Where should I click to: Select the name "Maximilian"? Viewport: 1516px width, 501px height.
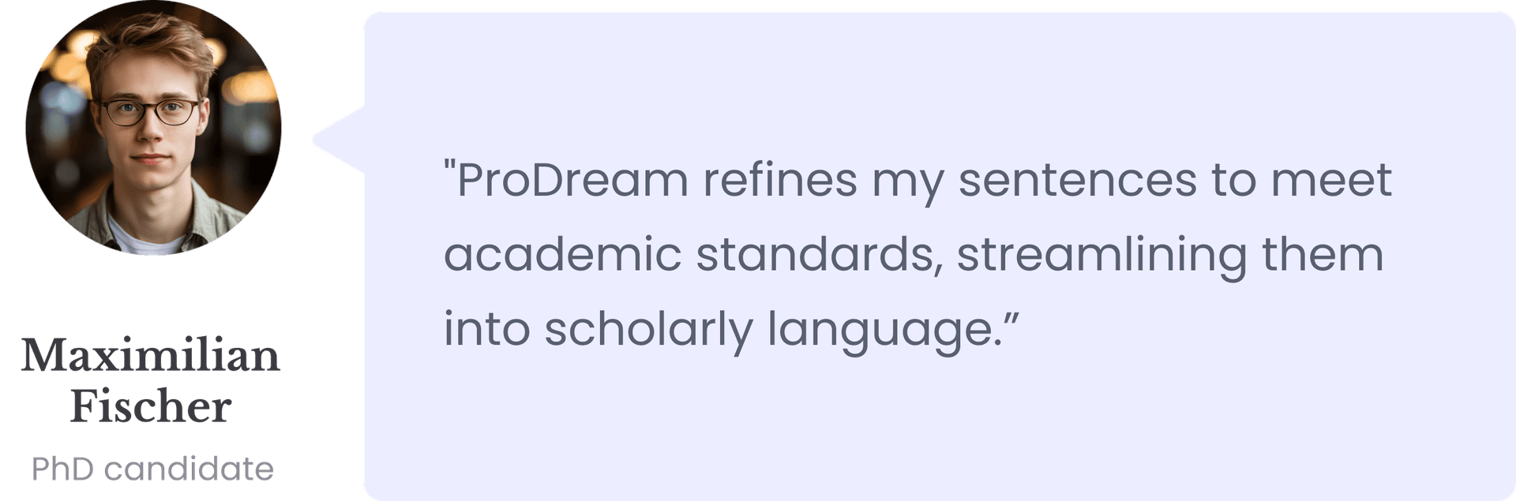(x=151, y=356)
